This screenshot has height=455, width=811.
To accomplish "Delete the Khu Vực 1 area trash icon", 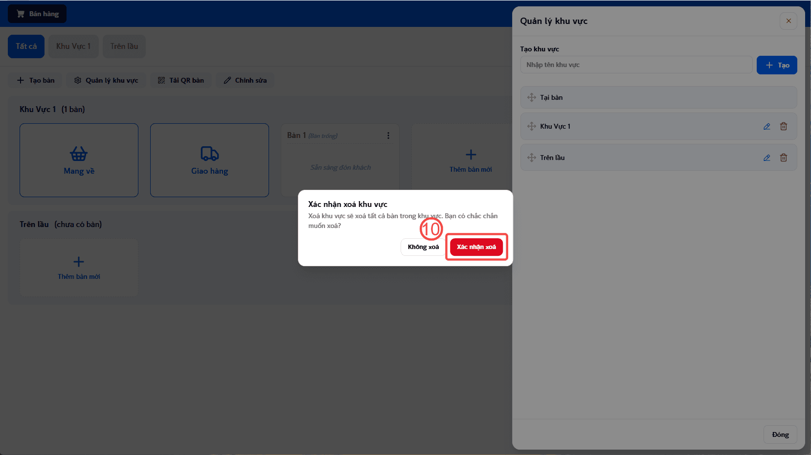I will (784, 126).
